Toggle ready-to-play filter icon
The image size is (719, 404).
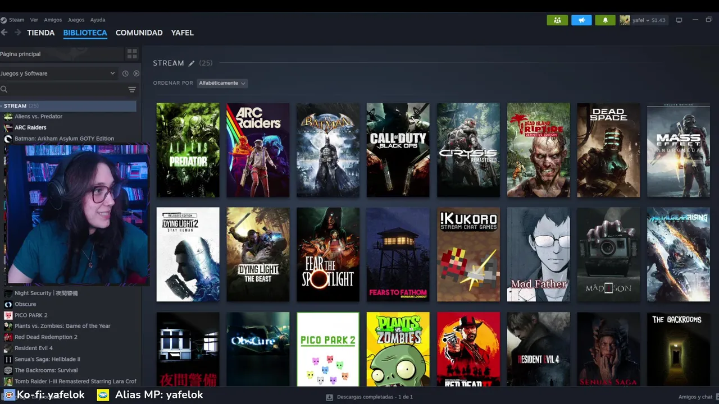pyautogui.click(x=136, y=74)
